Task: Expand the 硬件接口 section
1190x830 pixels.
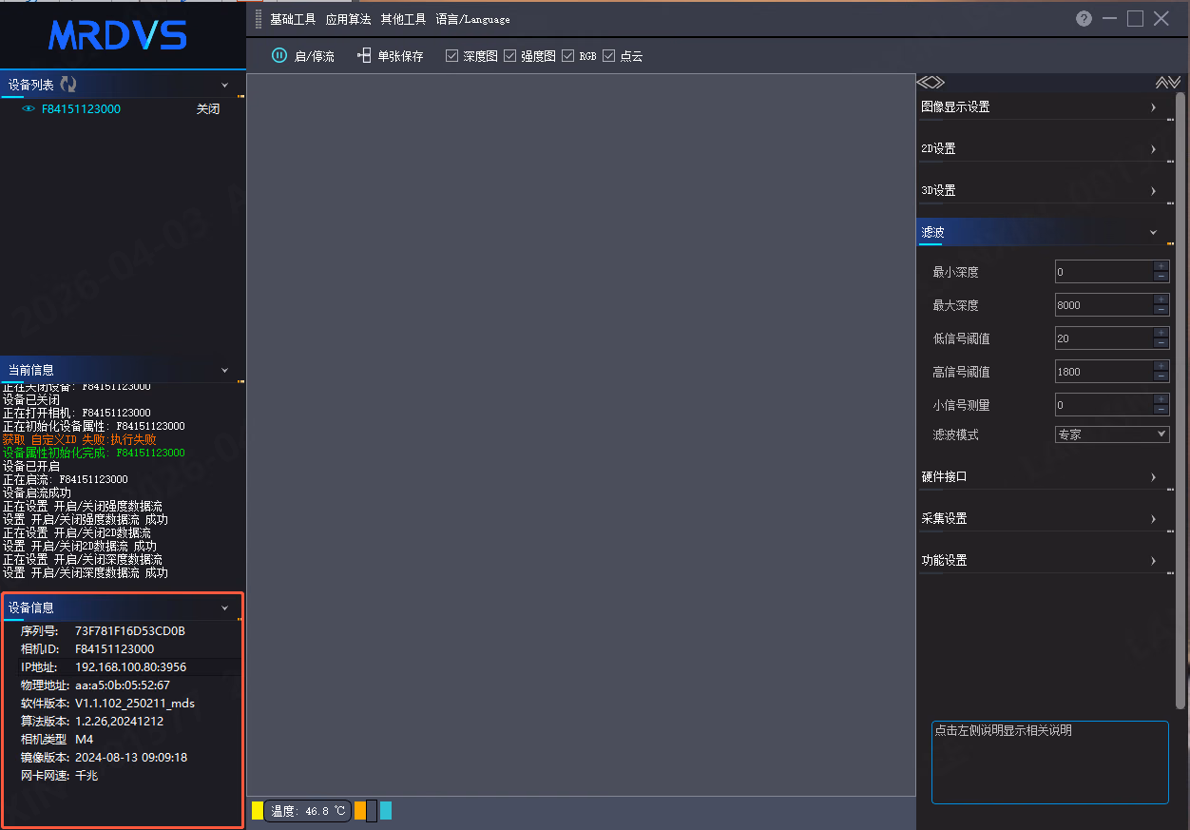Action: click(1044, 477)
